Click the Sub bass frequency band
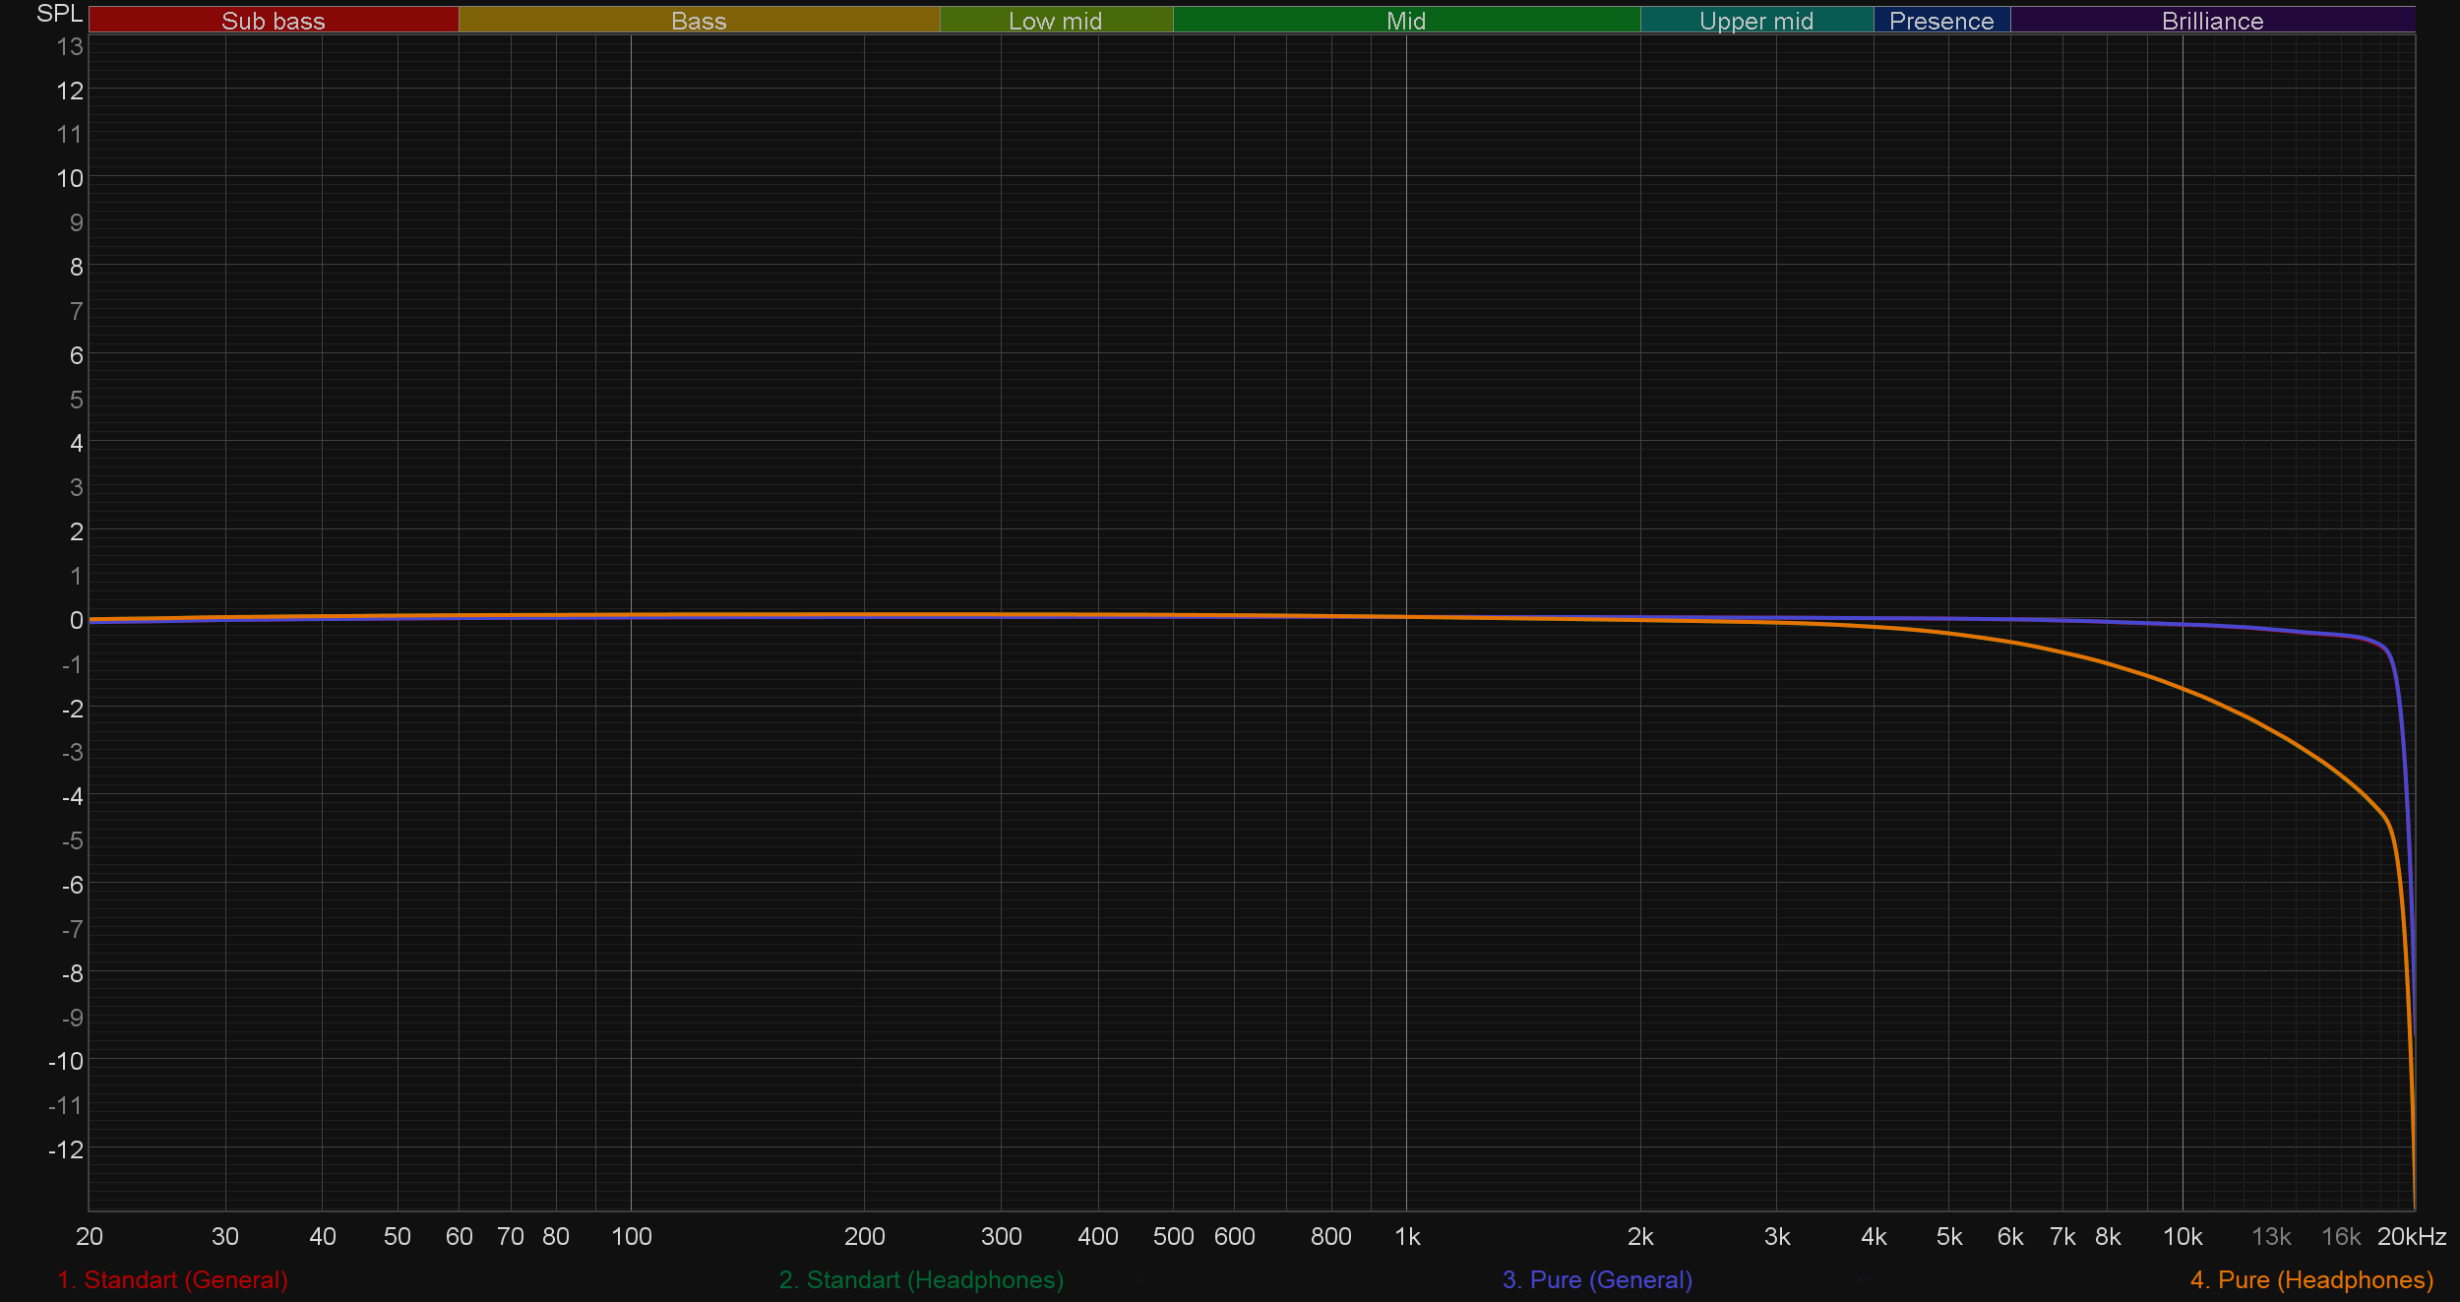The image size is (2460, 1302). [274, 21]
